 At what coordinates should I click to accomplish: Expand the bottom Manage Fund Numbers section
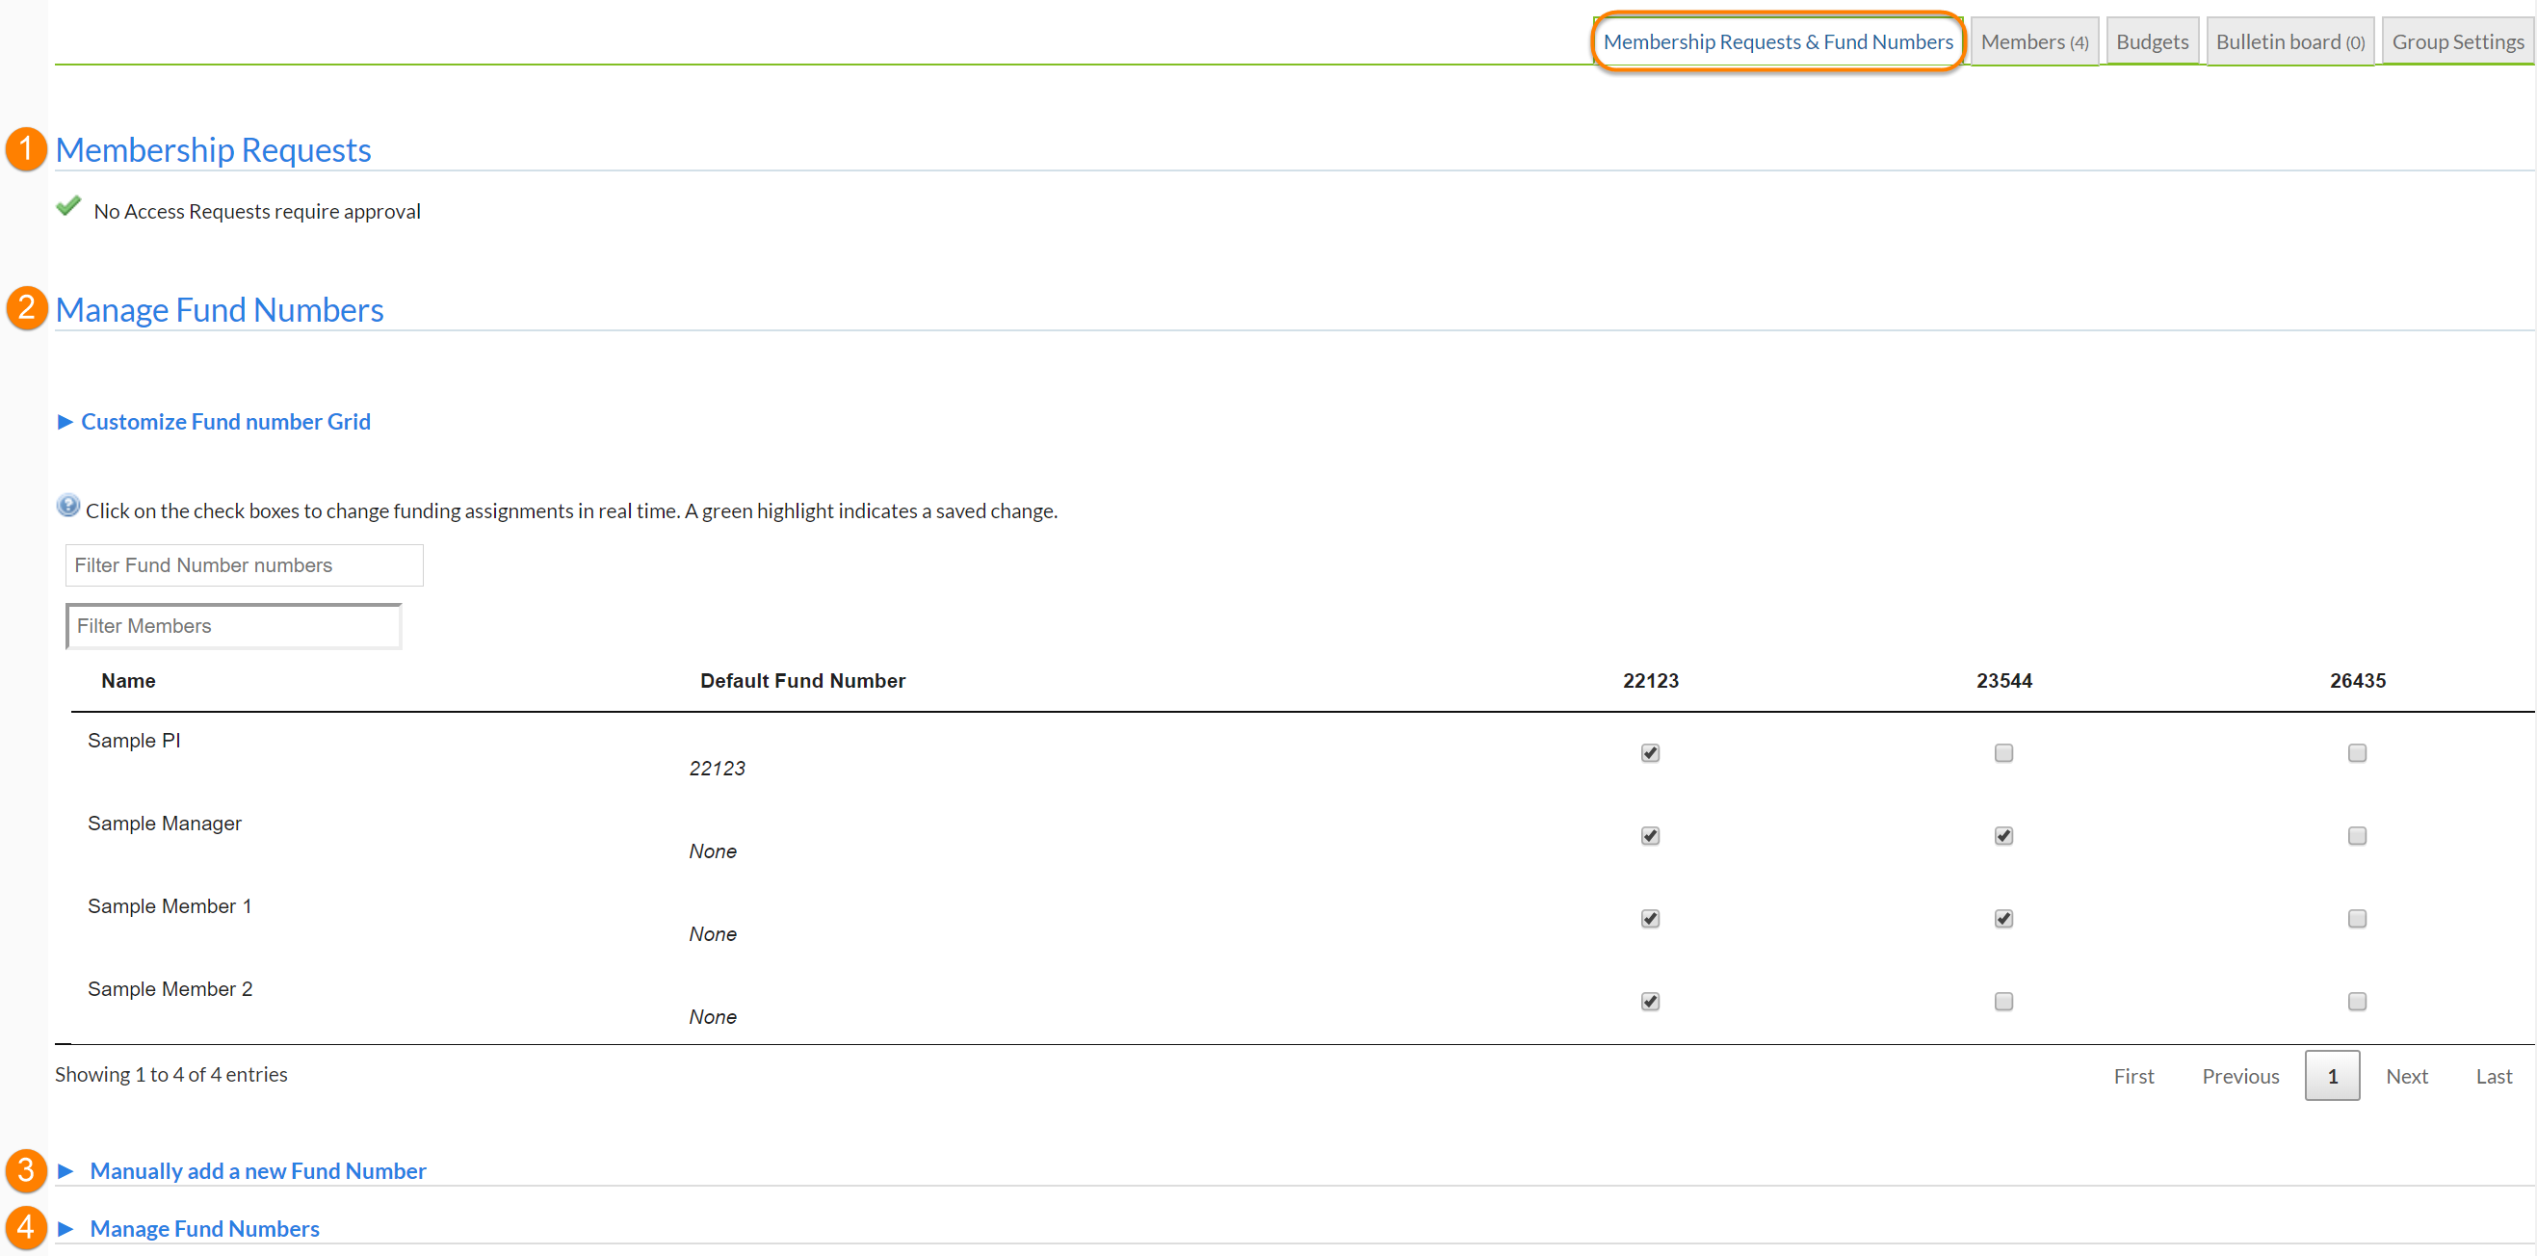204,1228
